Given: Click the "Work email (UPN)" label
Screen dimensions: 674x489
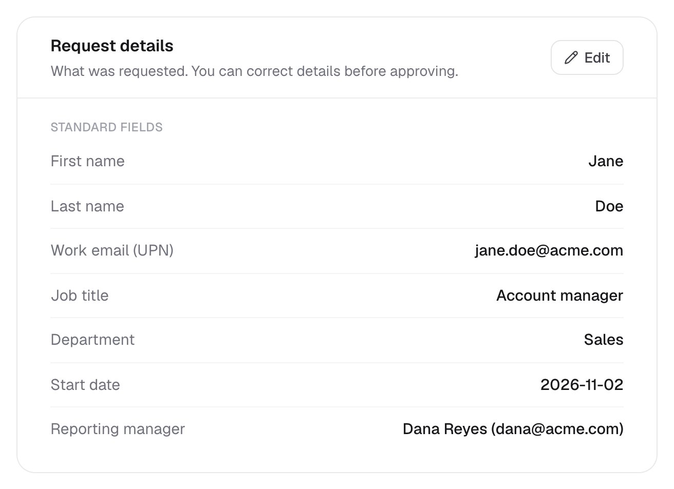Looking at the screenshot, I should coord(112,250).
